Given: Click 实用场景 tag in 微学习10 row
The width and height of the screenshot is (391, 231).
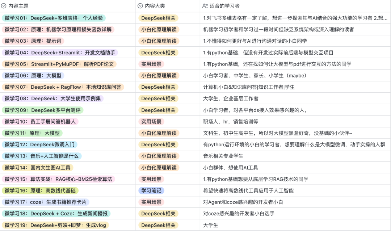Looking at the screenshot, I should coord(151,122).
